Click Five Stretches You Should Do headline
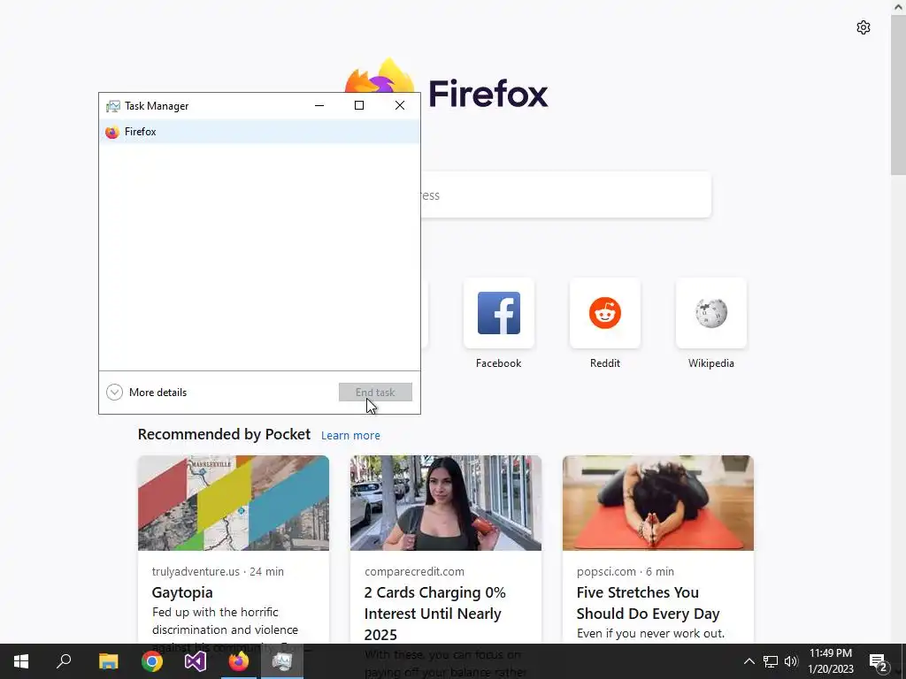The width and height of the screenshot is (906, 679). 648,603
